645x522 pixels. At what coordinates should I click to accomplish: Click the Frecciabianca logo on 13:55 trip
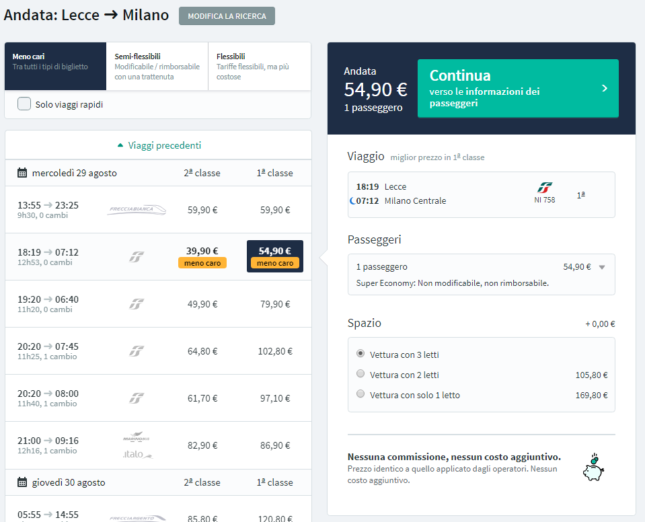coord(137,210)
